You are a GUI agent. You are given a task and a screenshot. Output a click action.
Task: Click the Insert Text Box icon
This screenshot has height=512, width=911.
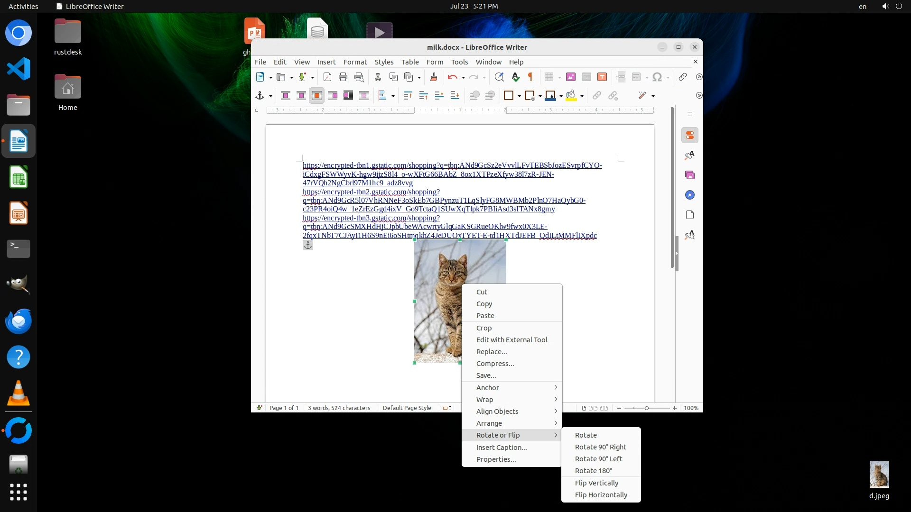pyautogui.click(x=602, y=77)
